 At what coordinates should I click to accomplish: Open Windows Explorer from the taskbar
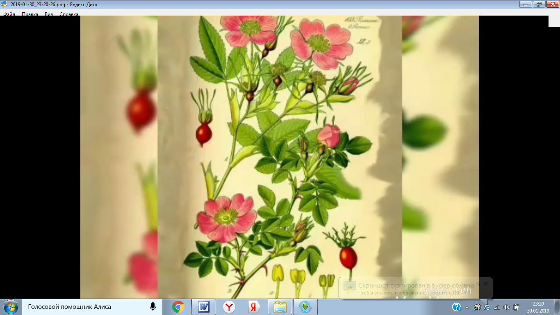(280, 307)
